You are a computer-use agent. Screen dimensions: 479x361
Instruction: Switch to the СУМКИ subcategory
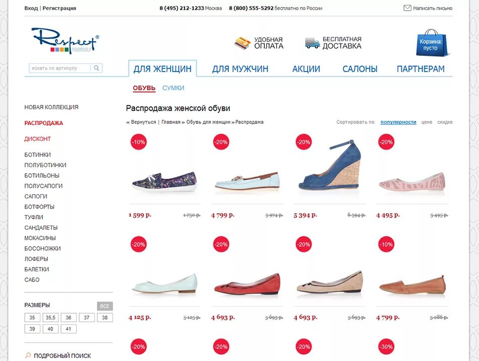tap(173, 88)
